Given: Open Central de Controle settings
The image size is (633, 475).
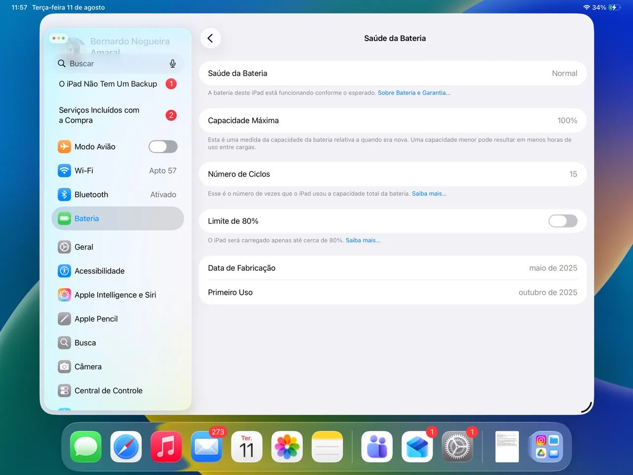Looking at the screenshot, I should [x=118, y=390].
